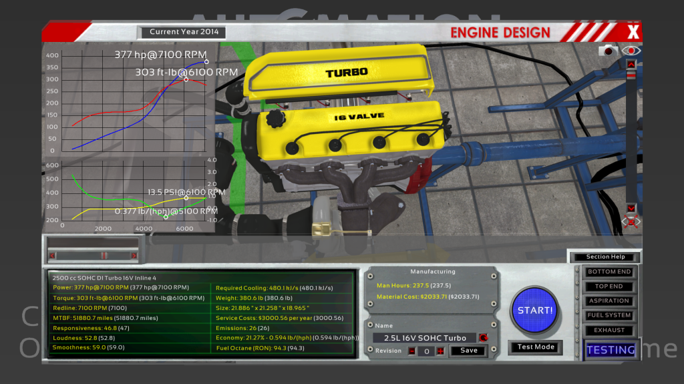This screenshot has width=684, height=384.
Task: Click the vertical scrollbar up arrow
Action: point(631,63)
